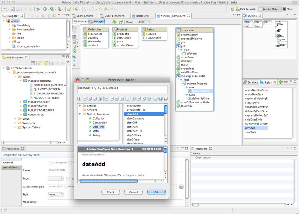Image resolution: width=299 pixels, height=214 pixels.
Task: Click the Refresh icon in RDS Dataview
Action: [39, 63]
